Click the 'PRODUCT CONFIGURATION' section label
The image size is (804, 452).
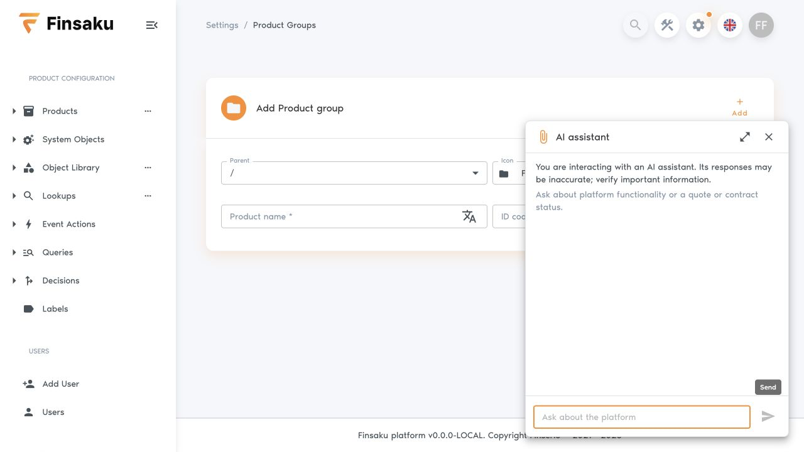72,78
